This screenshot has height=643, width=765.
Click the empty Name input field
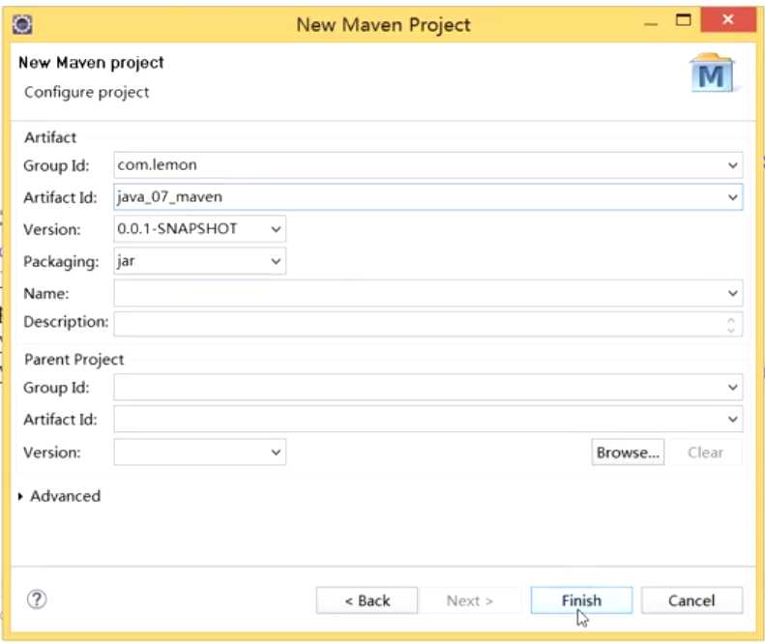point(427,293)
